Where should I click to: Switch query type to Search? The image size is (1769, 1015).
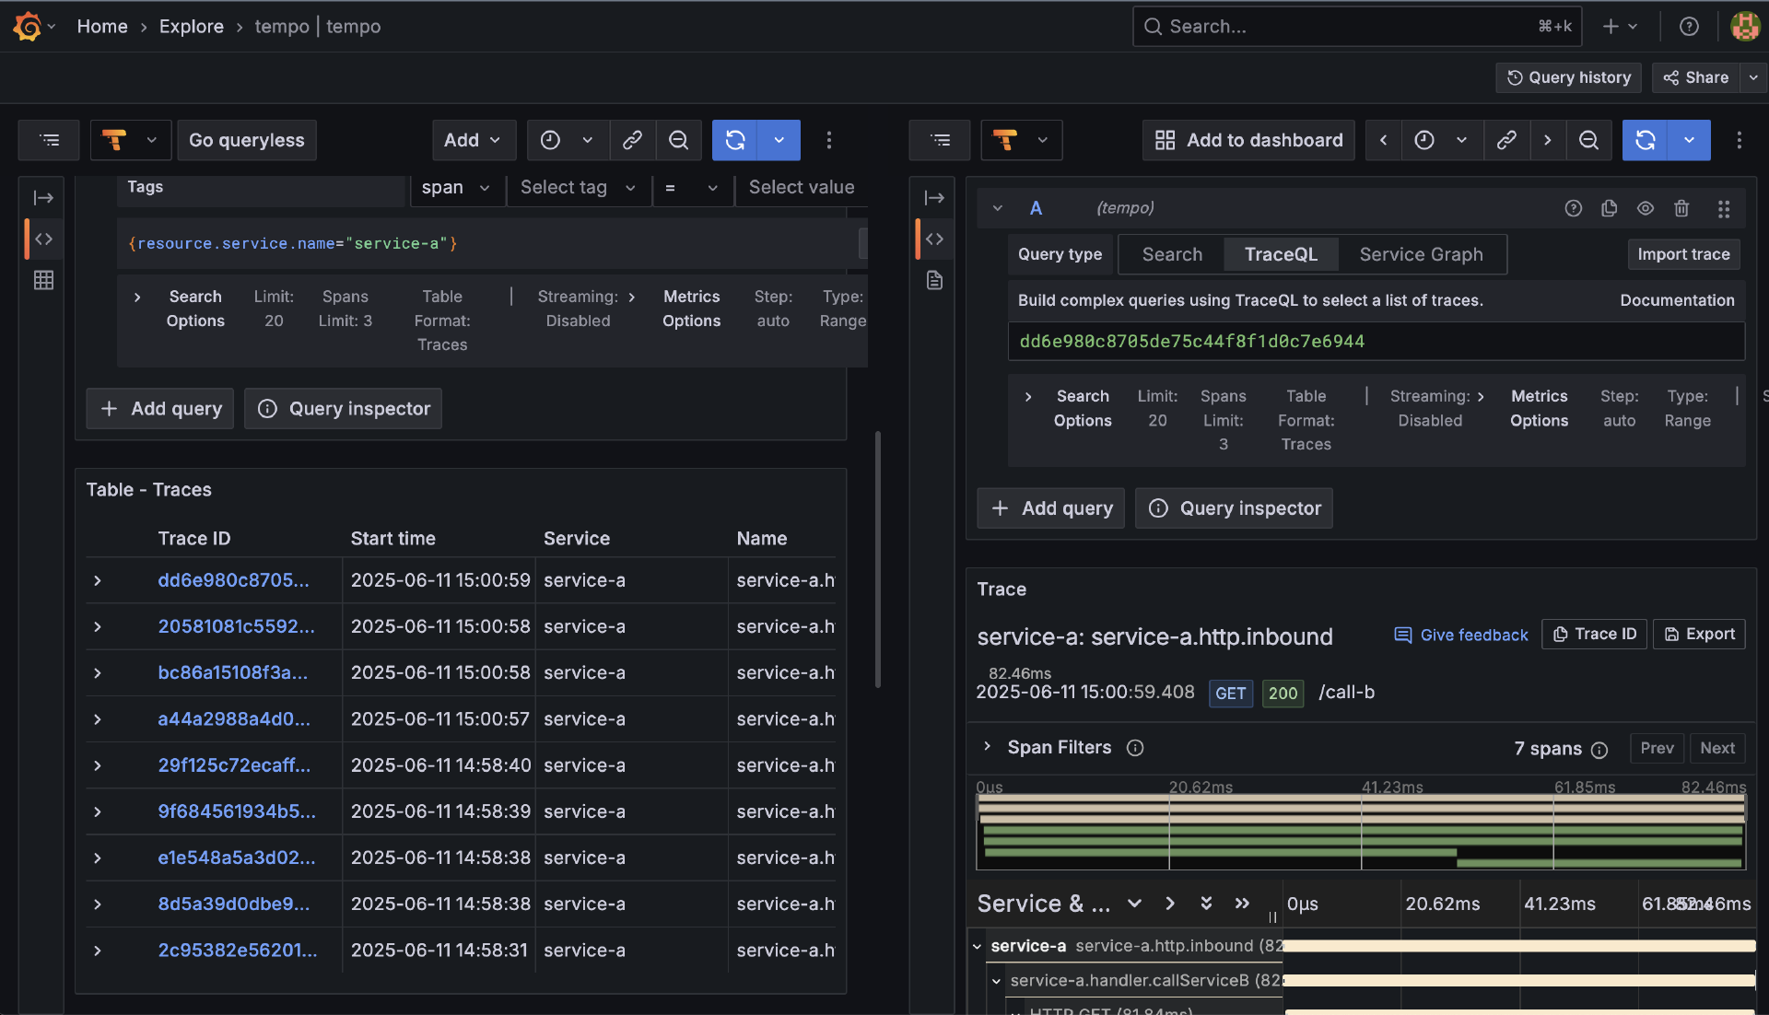(1172, 254)
